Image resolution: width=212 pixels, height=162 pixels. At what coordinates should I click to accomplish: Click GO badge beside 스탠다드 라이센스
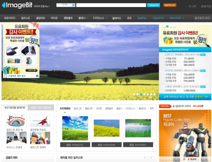[x=203, y=55]
